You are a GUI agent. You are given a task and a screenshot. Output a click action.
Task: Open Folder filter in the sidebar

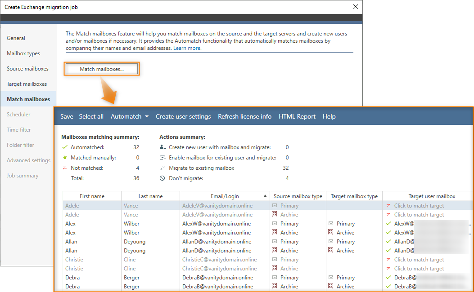(x=21, y=145)
